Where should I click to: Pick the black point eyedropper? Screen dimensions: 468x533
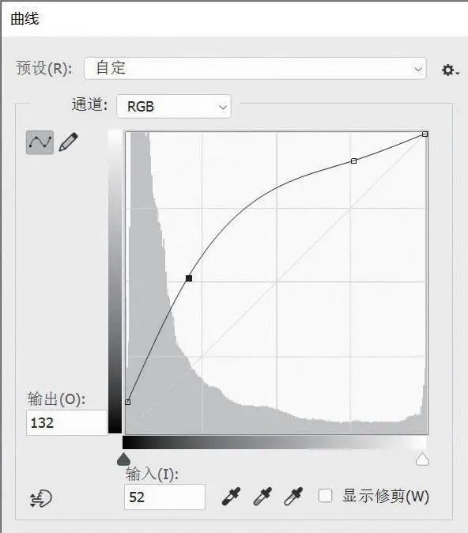[231, 497]
